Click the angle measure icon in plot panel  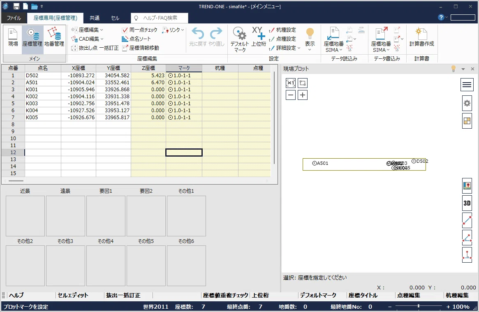click(x=467, y=238)
